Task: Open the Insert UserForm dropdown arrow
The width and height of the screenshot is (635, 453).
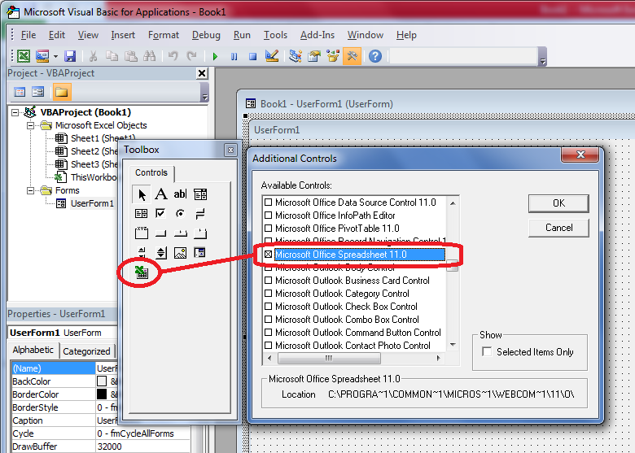Action: [x=55, y=56]
